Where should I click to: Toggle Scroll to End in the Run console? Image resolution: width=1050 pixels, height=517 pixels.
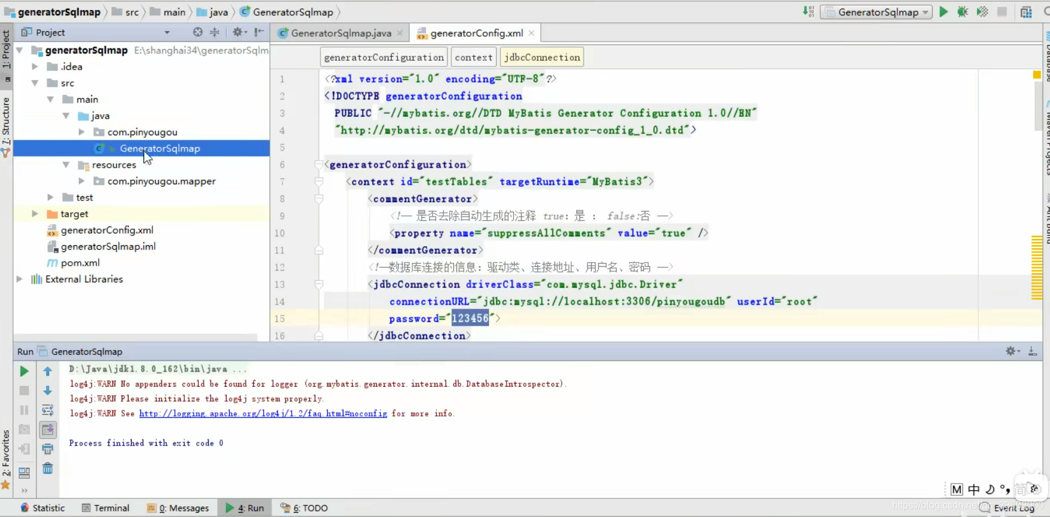point(48,429)
